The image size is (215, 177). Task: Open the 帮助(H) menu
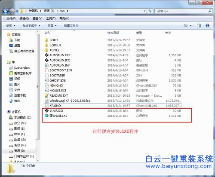tap(64, 18)
